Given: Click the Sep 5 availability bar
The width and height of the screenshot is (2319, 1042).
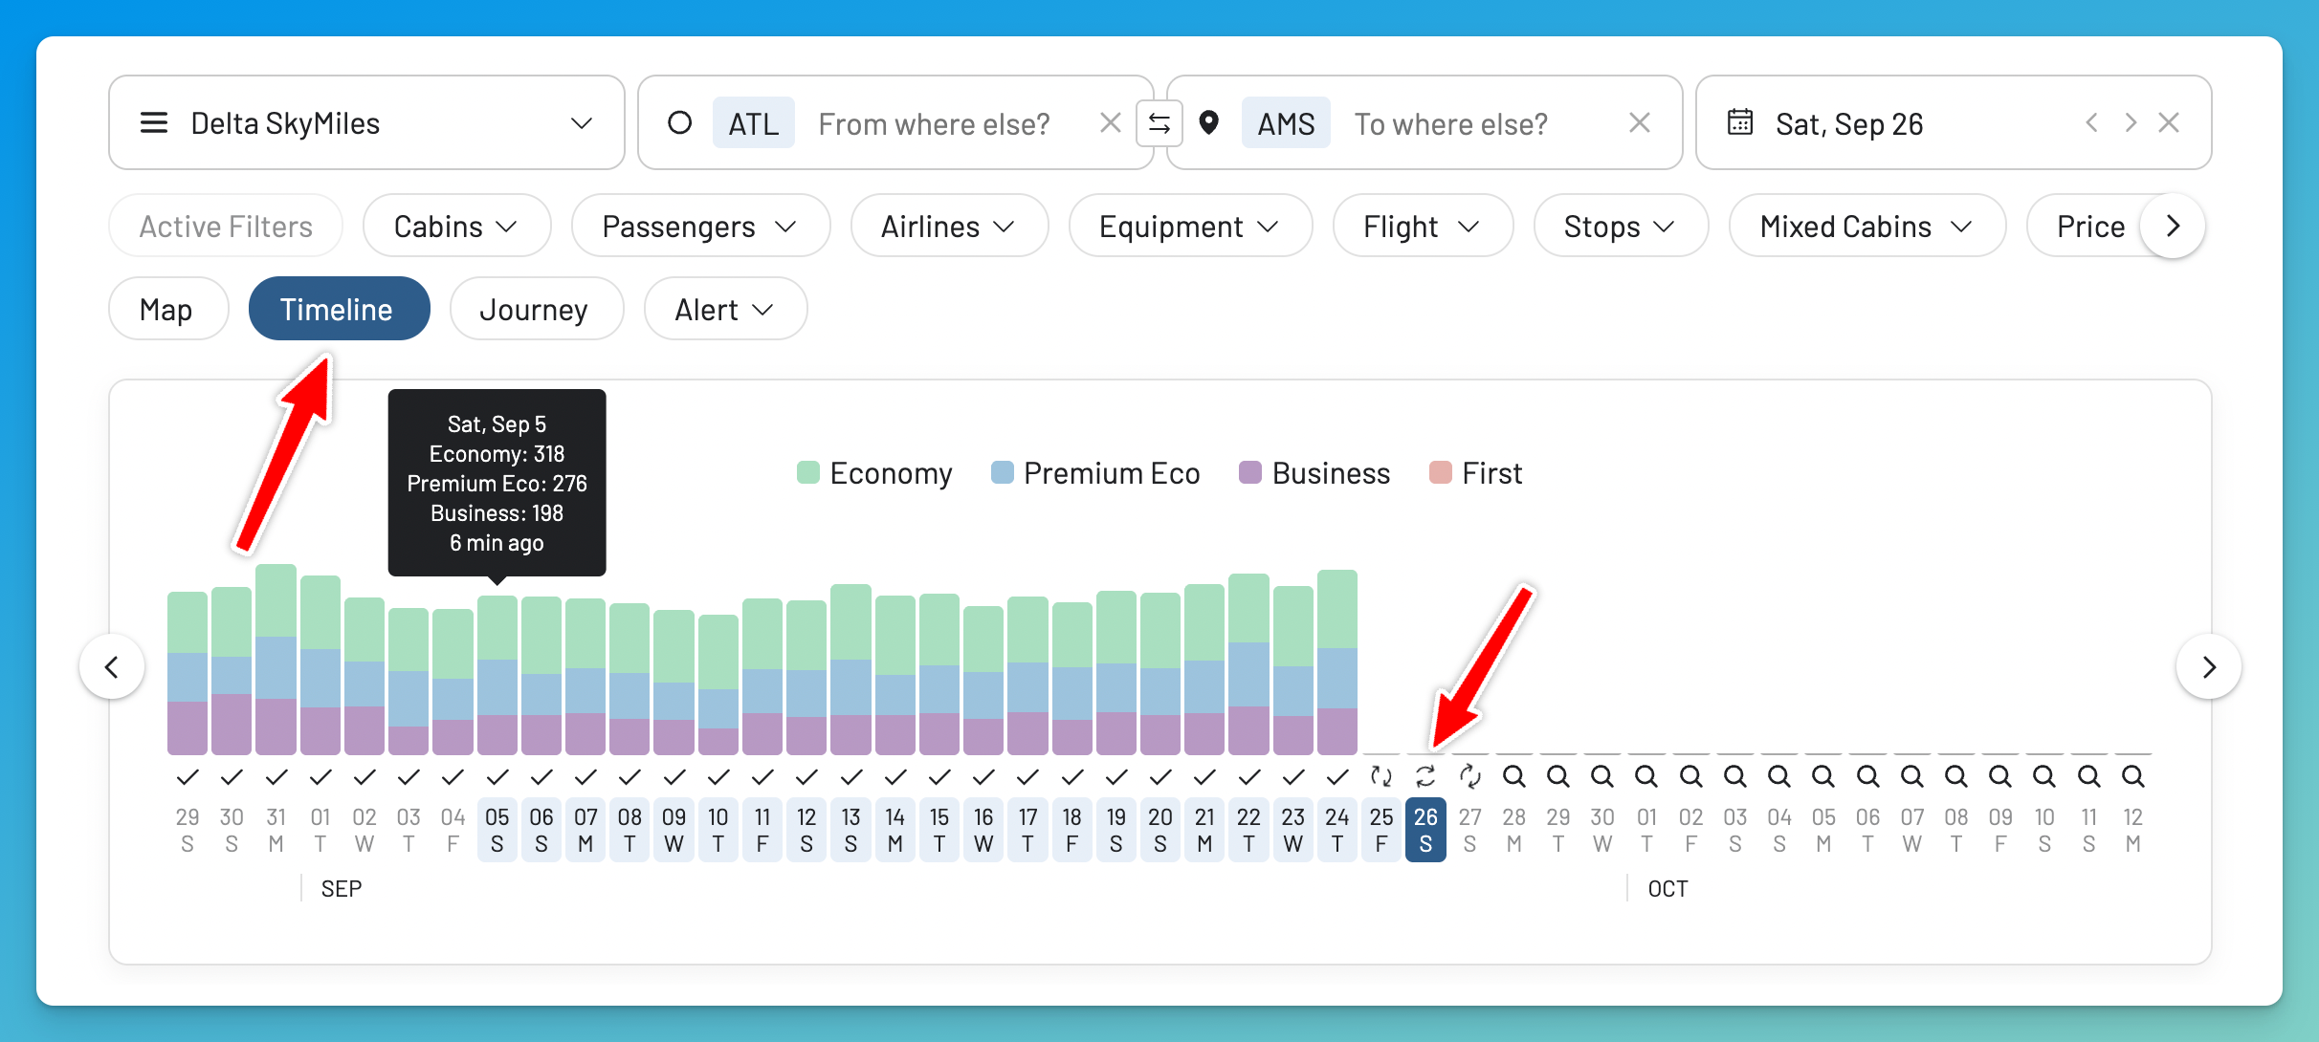Looking at the screenshot, I should (497, 675).
